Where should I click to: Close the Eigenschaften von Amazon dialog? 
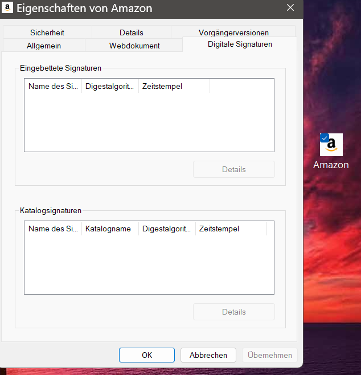pos(290,7)
